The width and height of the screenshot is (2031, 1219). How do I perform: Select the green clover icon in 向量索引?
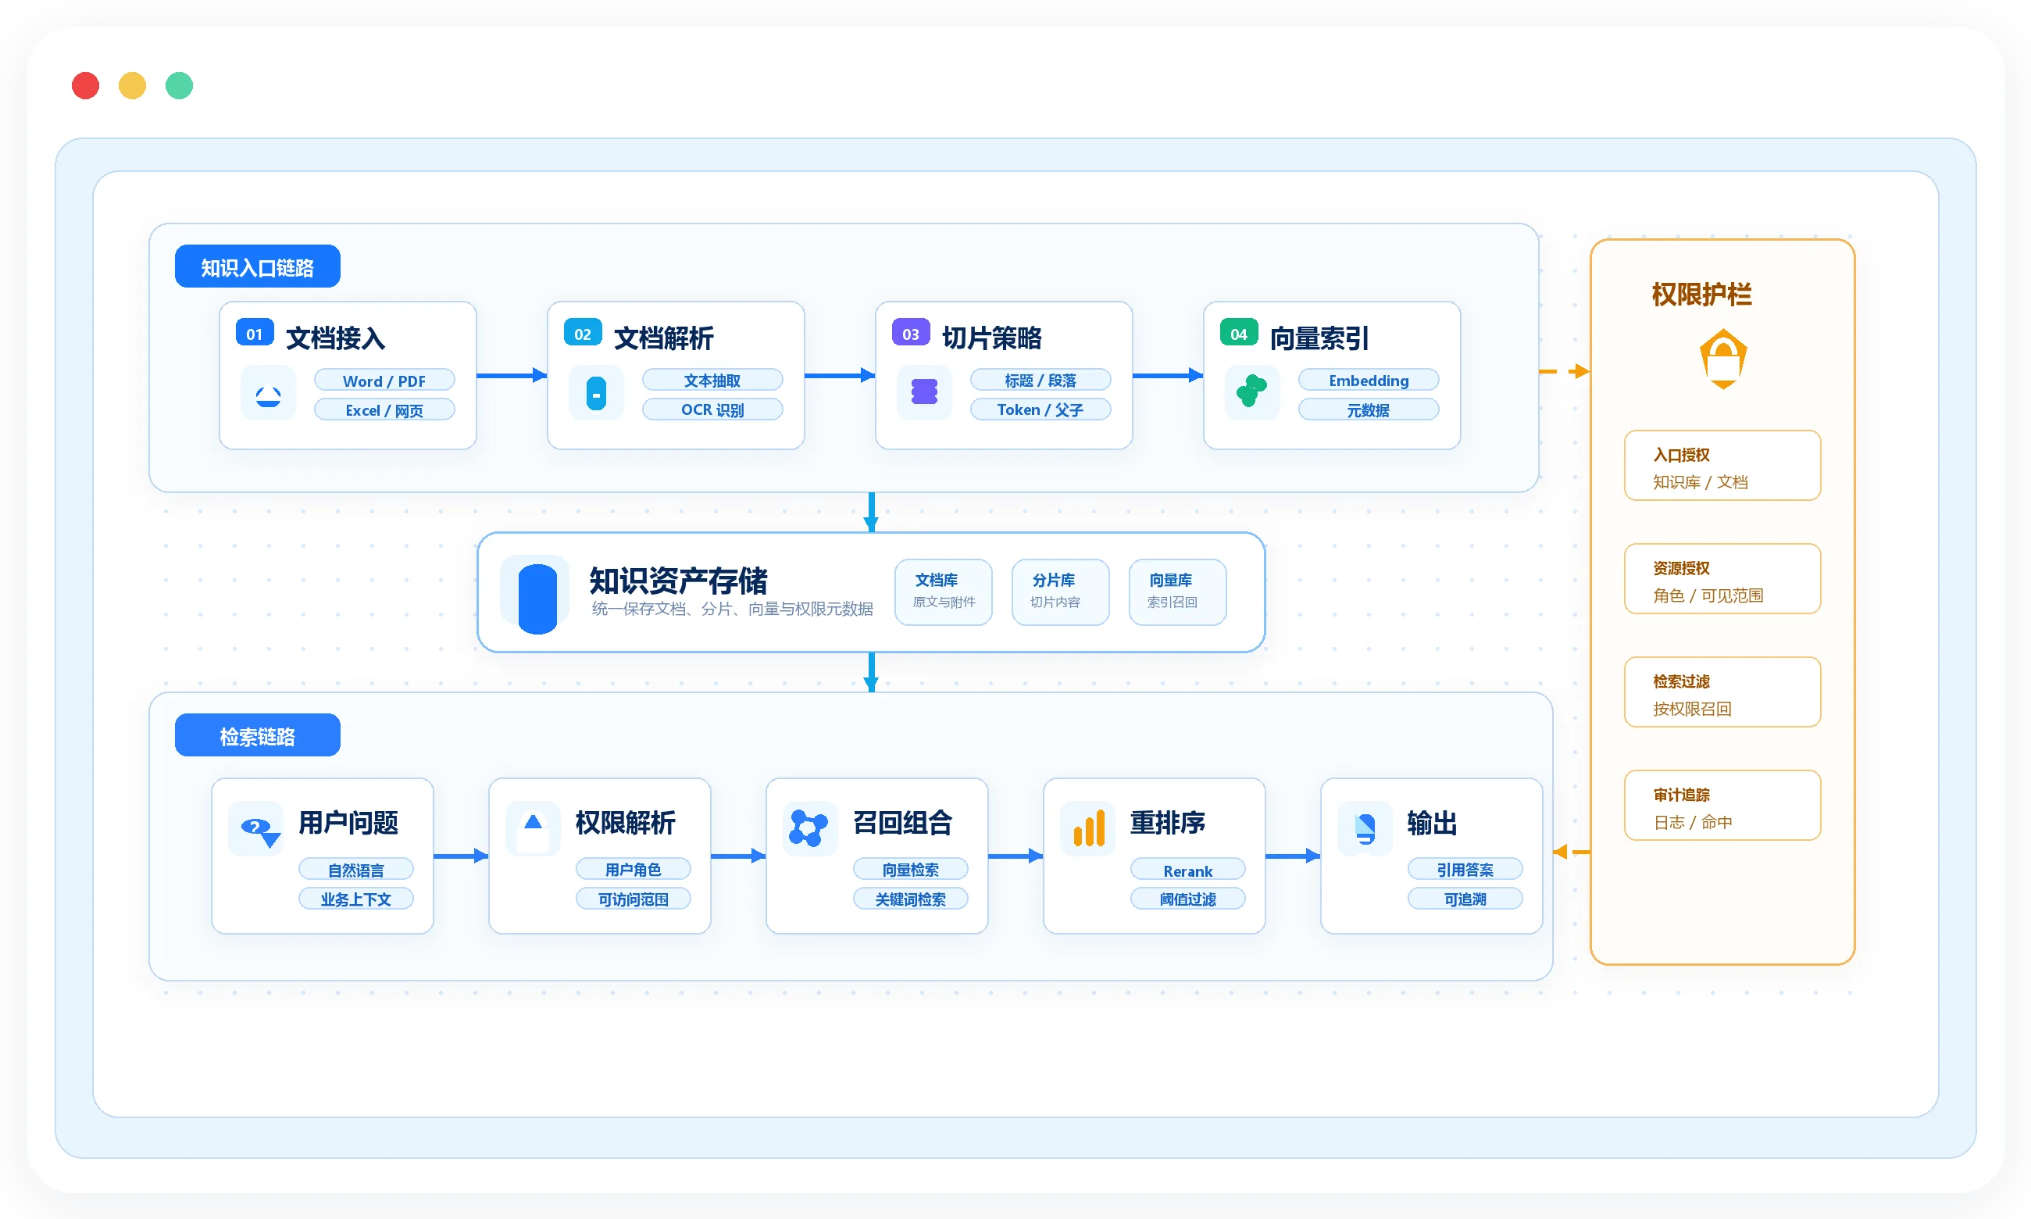point(1251,391)
